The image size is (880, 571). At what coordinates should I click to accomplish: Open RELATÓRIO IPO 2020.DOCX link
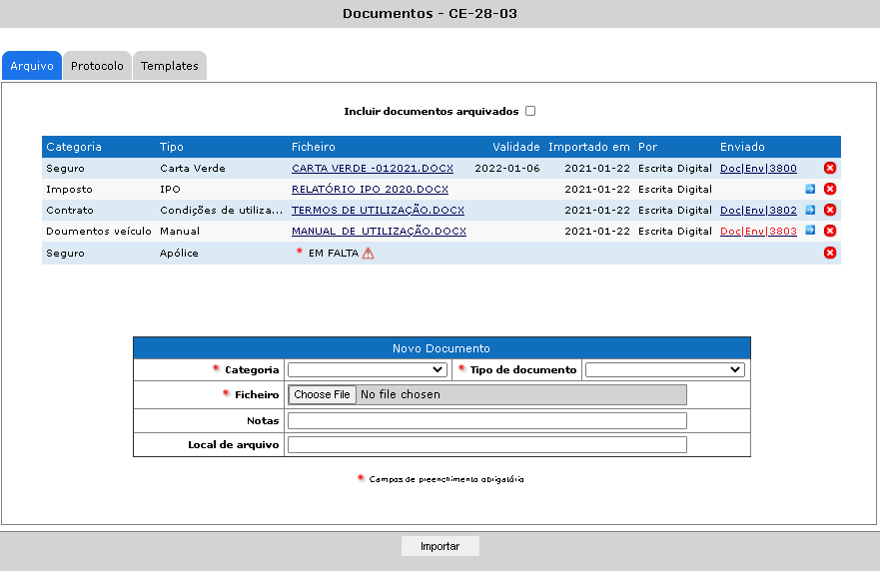370,190
